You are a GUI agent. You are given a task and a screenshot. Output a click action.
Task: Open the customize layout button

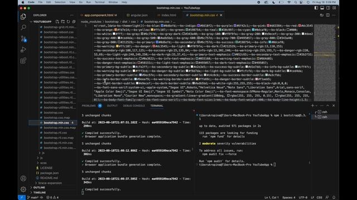point(334,8)
